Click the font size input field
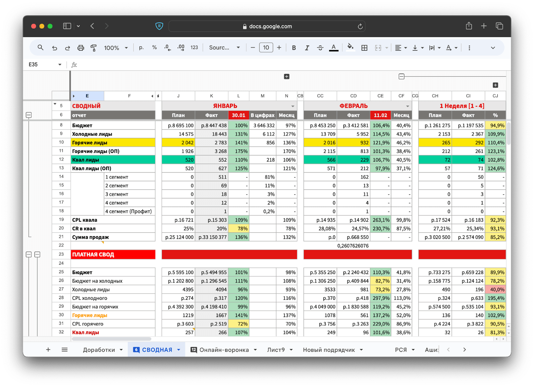The image size is (534, 387). (266, 48)
